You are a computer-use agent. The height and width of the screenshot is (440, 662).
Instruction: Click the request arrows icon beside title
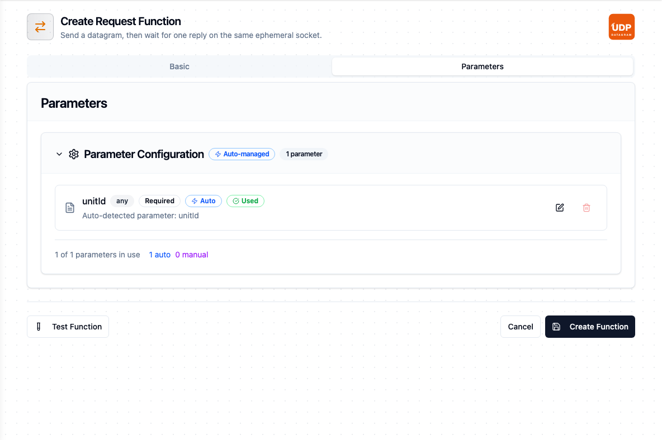point(40,27)
